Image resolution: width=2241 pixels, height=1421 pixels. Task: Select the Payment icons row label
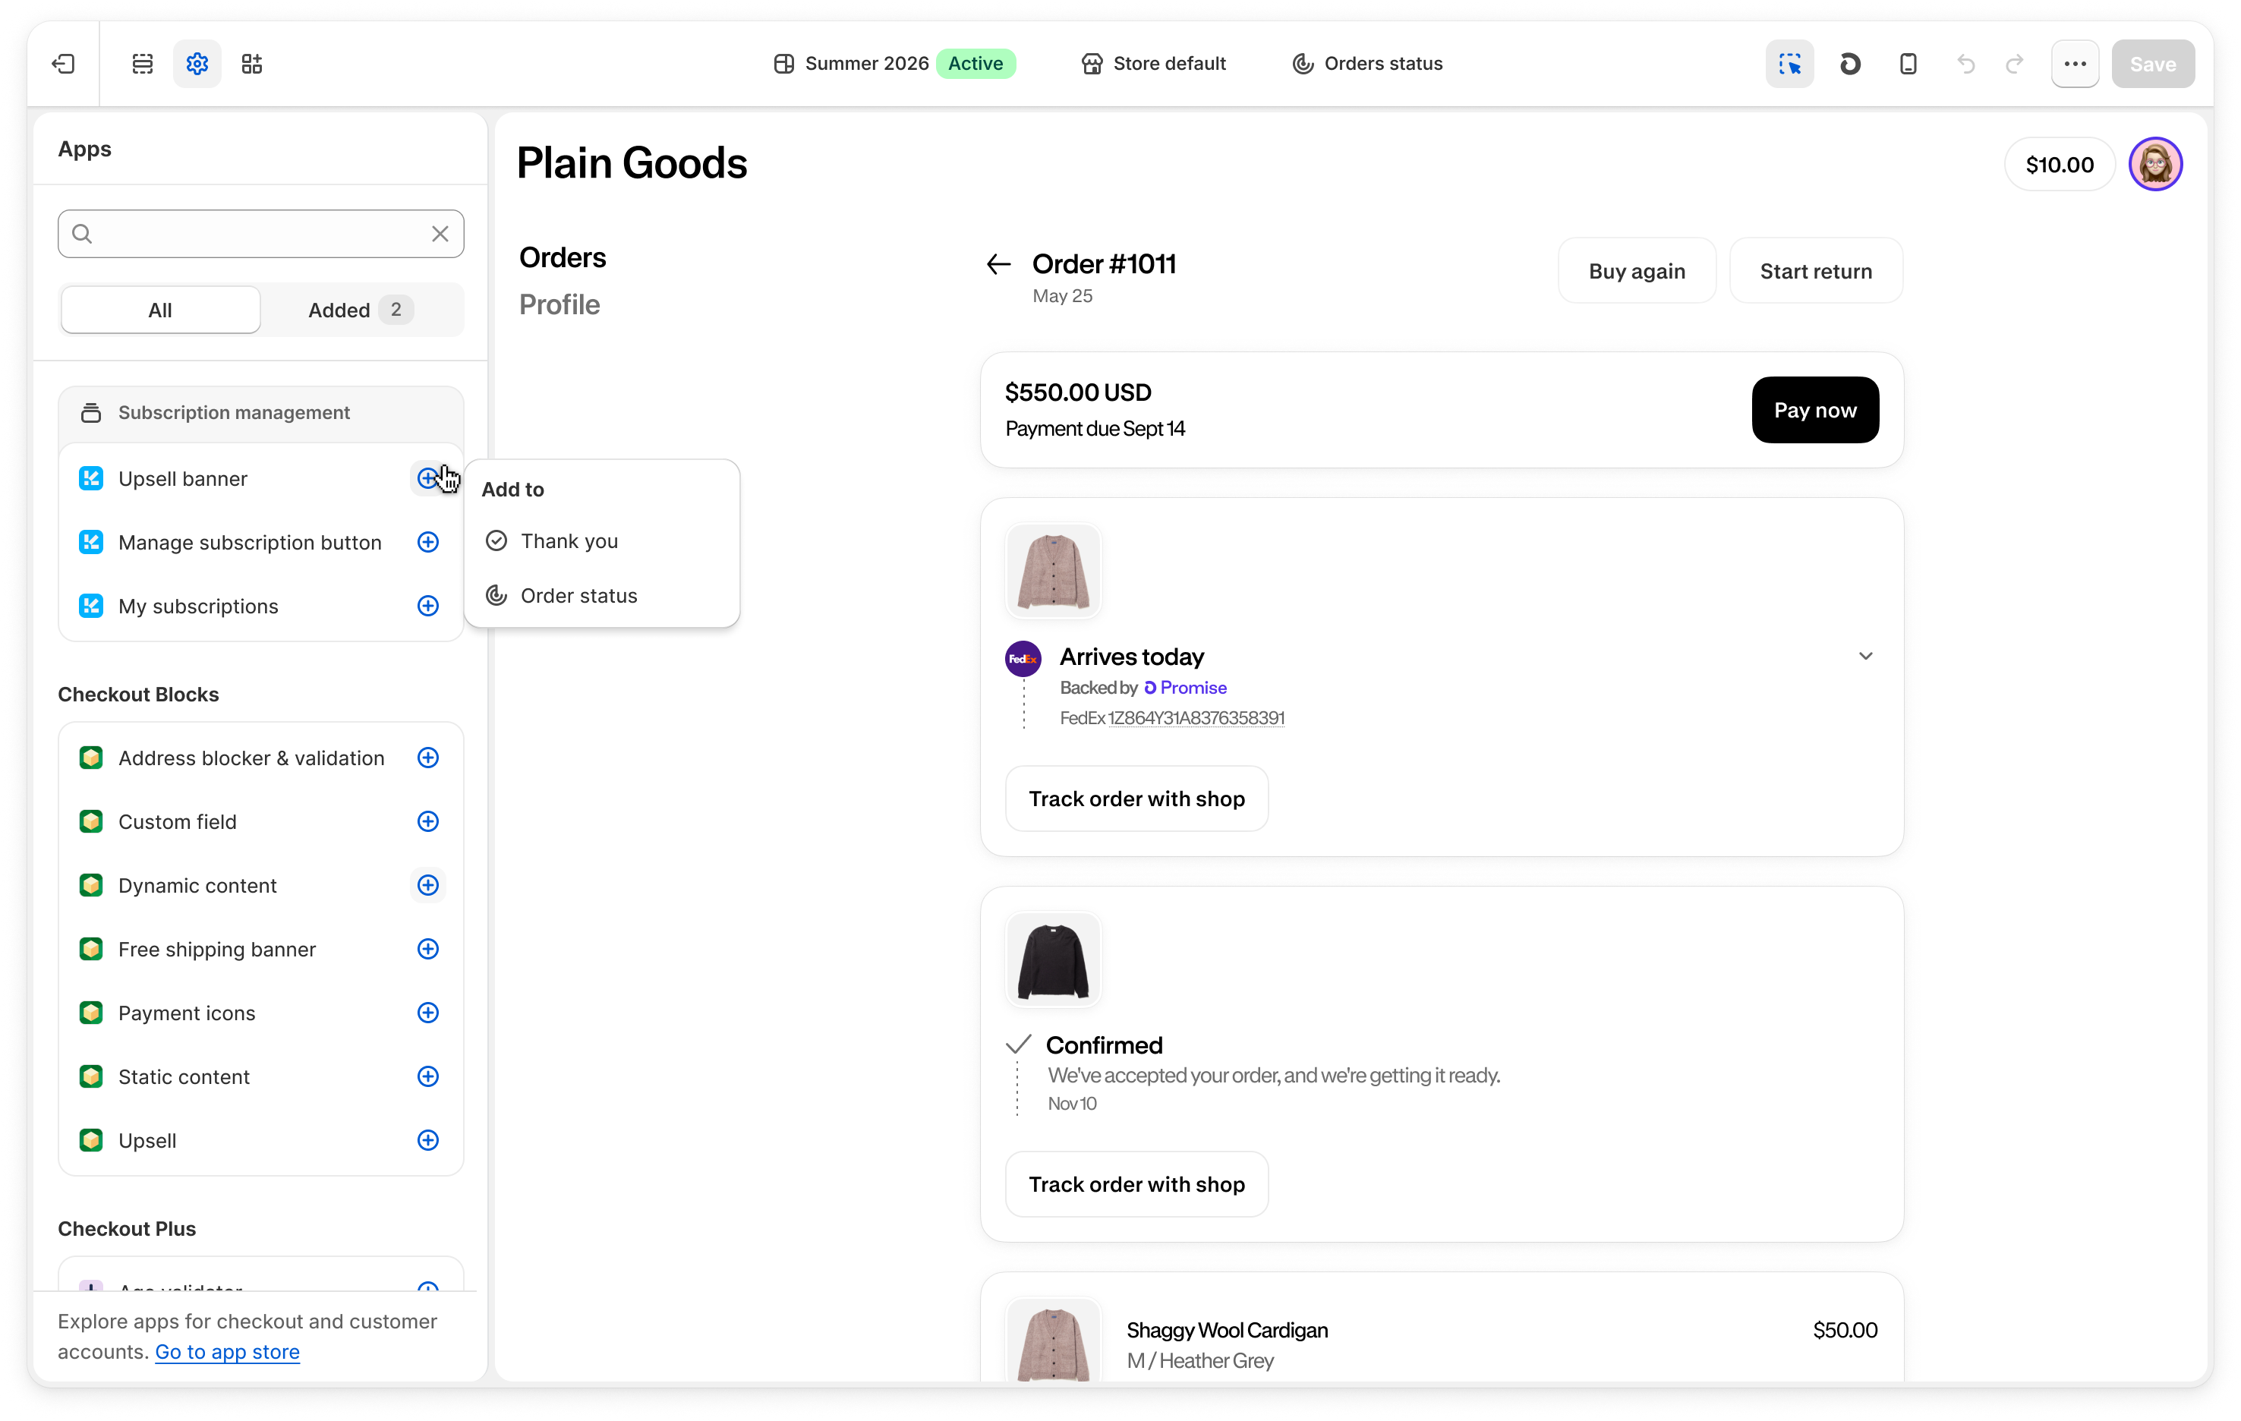point(186,1013)
